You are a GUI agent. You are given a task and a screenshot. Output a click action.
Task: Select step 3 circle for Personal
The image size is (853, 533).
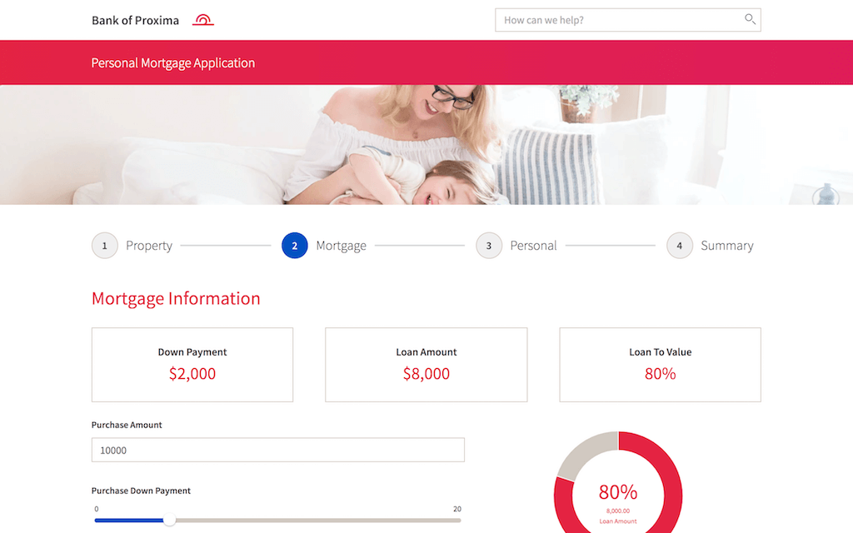click(488, 246)
